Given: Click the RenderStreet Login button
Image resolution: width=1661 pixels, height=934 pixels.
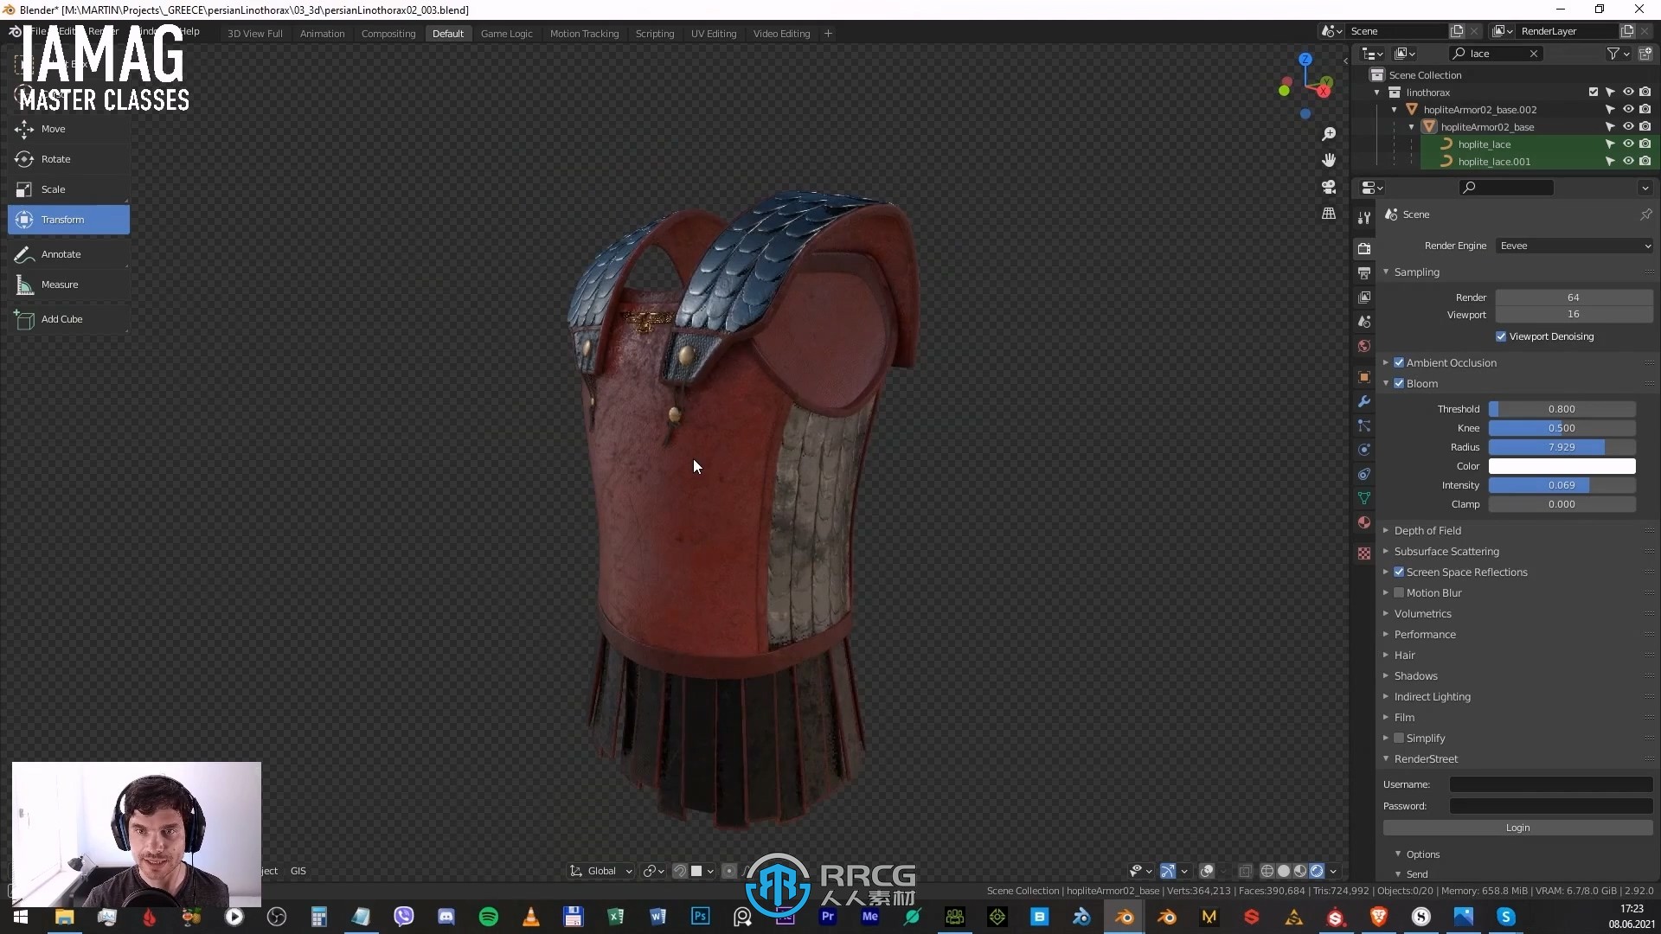Looking at the screenshot, I should click(1517, 828).
